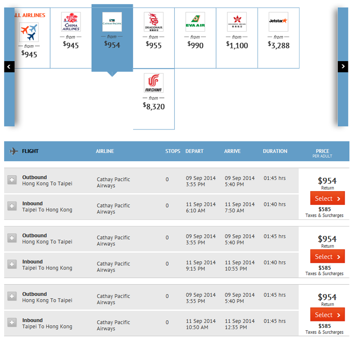Select the flight with 9:15 PM return
The height and width of the screenshot is (342, 354).
tap(327, 256)
